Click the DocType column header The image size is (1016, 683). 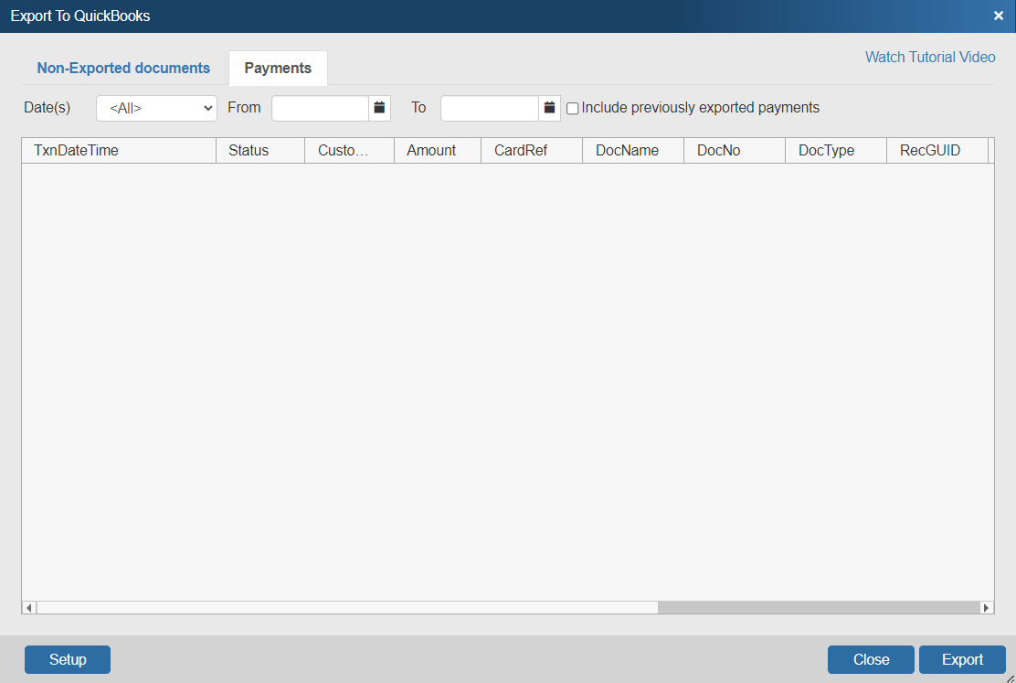(x=826, y=150)
